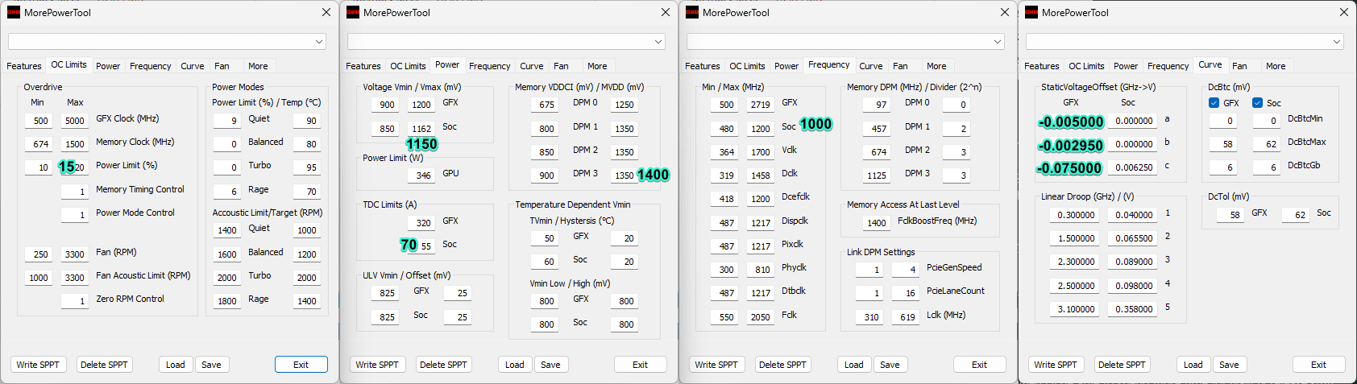The height and width of the screenshot is (384, 1357).
Task: Open More tab in the Frequency window
Action: (x=936, y=66)
